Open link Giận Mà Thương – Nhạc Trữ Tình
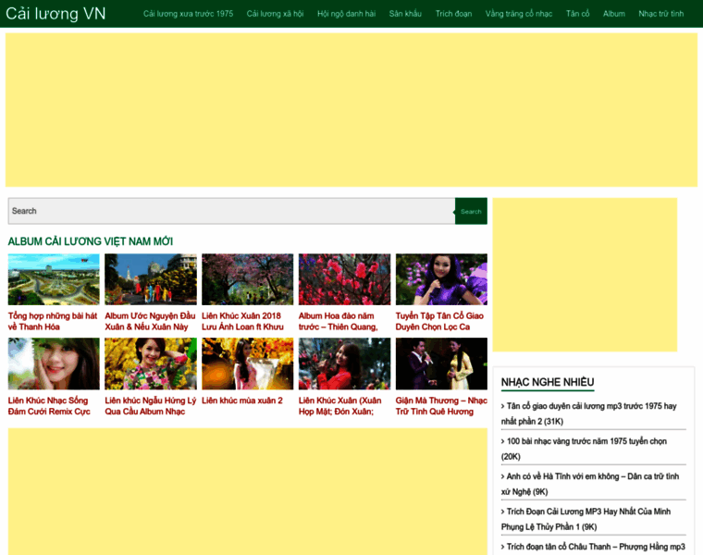The height and width of the screenshot is (555, 703). point(441,406)
